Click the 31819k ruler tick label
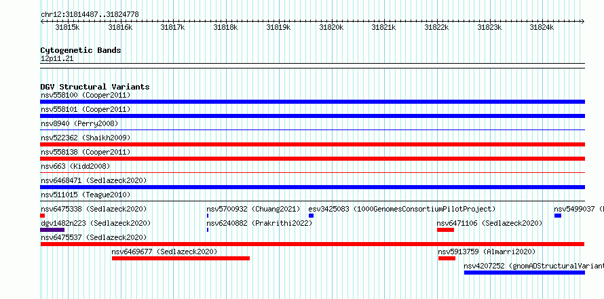This screenshot has height=299, width=604. (278, 27)
